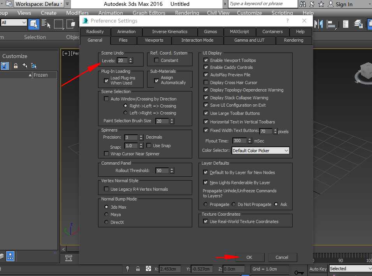
Task: Click the Align tool icon
Action: click(x=332, y=24)
